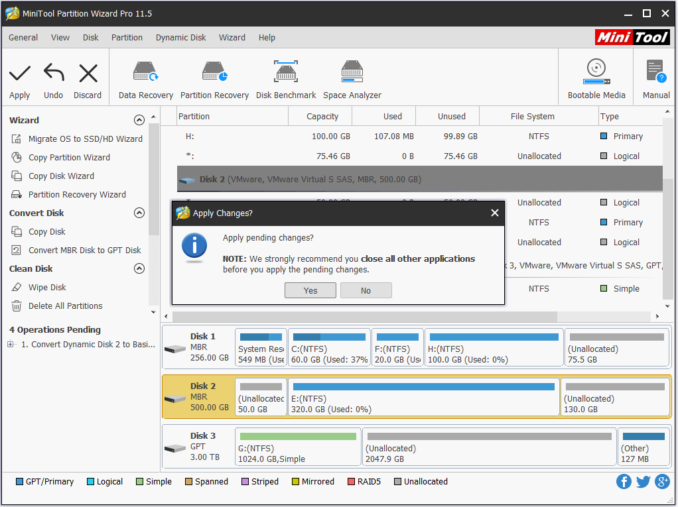Open the General menu
Viewport: 678px width, 507px height.
click(23, 38)
